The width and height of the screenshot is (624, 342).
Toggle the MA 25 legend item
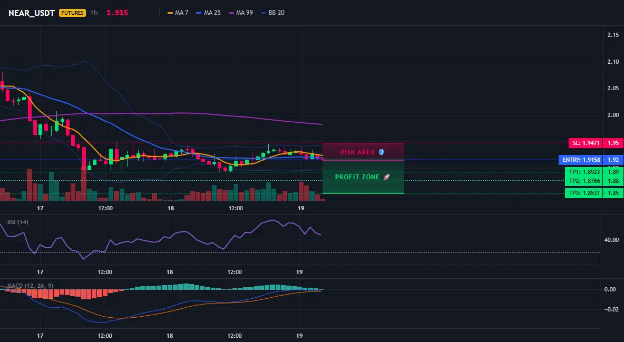[x=208, y=13]
